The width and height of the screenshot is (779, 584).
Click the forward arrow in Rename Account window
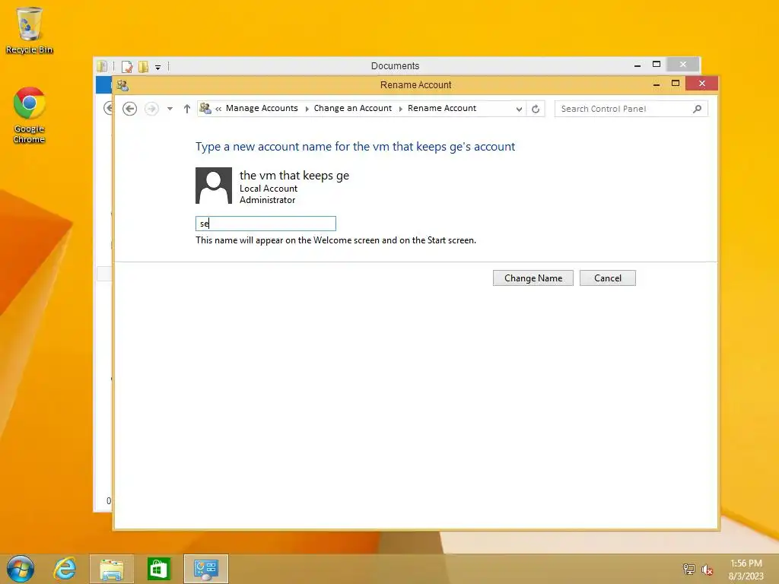pos(151,109)
